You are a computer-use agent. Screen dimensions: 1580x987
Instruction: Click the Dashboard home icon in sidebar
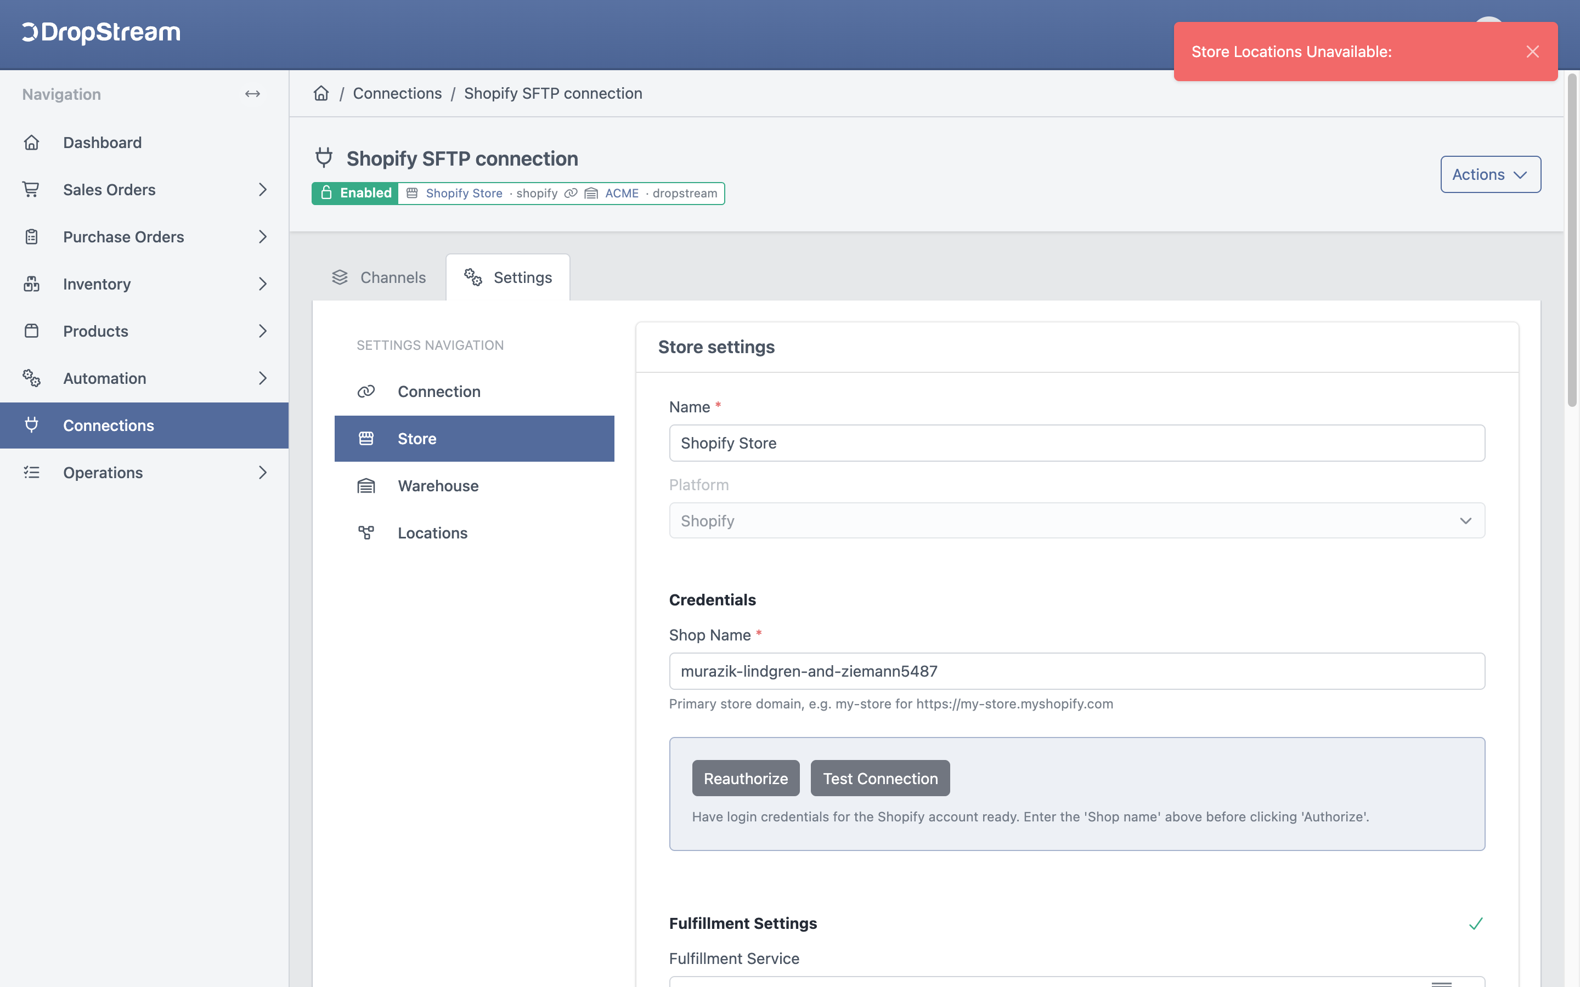click(31, 143)
